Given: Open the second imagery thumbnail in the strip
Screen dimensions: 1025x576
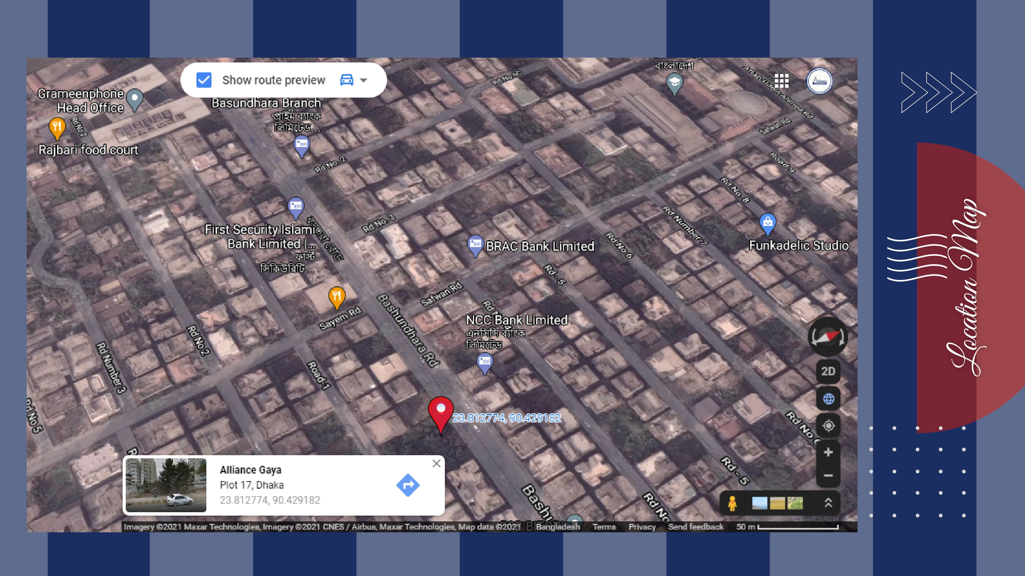Looking at the screenshot, I should (777, 503).
